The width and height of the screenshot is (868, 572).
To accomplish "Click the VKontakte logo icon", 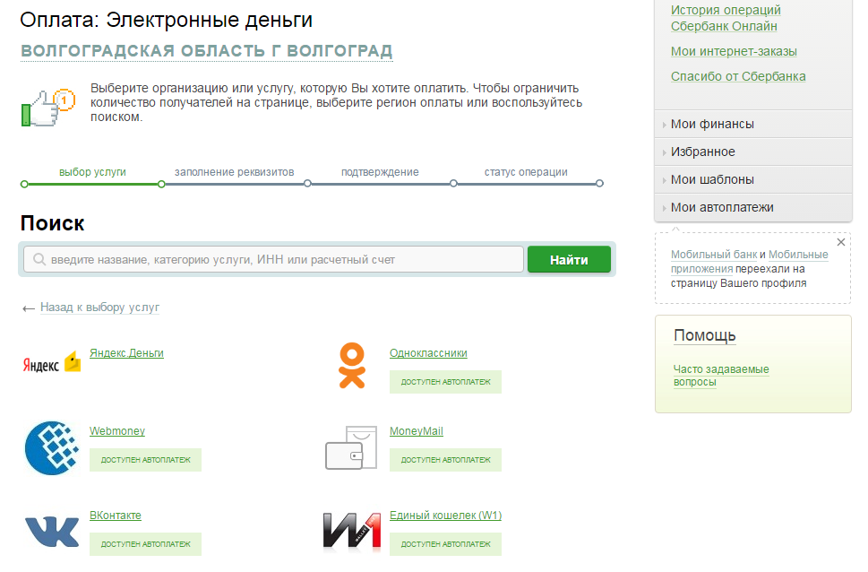I will click(x=51, y=531).
